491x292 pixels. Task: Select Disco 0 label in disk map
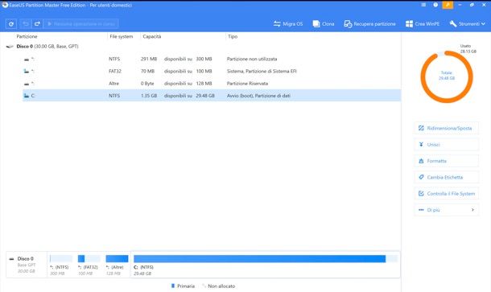pyautogui.click(x=26, y=259)
